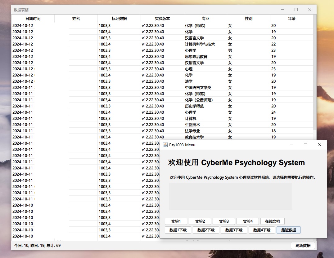The height and width of the screenshot is (258, 334).
Task: Click the 数据1下载 button
Action: coord(178,230)
